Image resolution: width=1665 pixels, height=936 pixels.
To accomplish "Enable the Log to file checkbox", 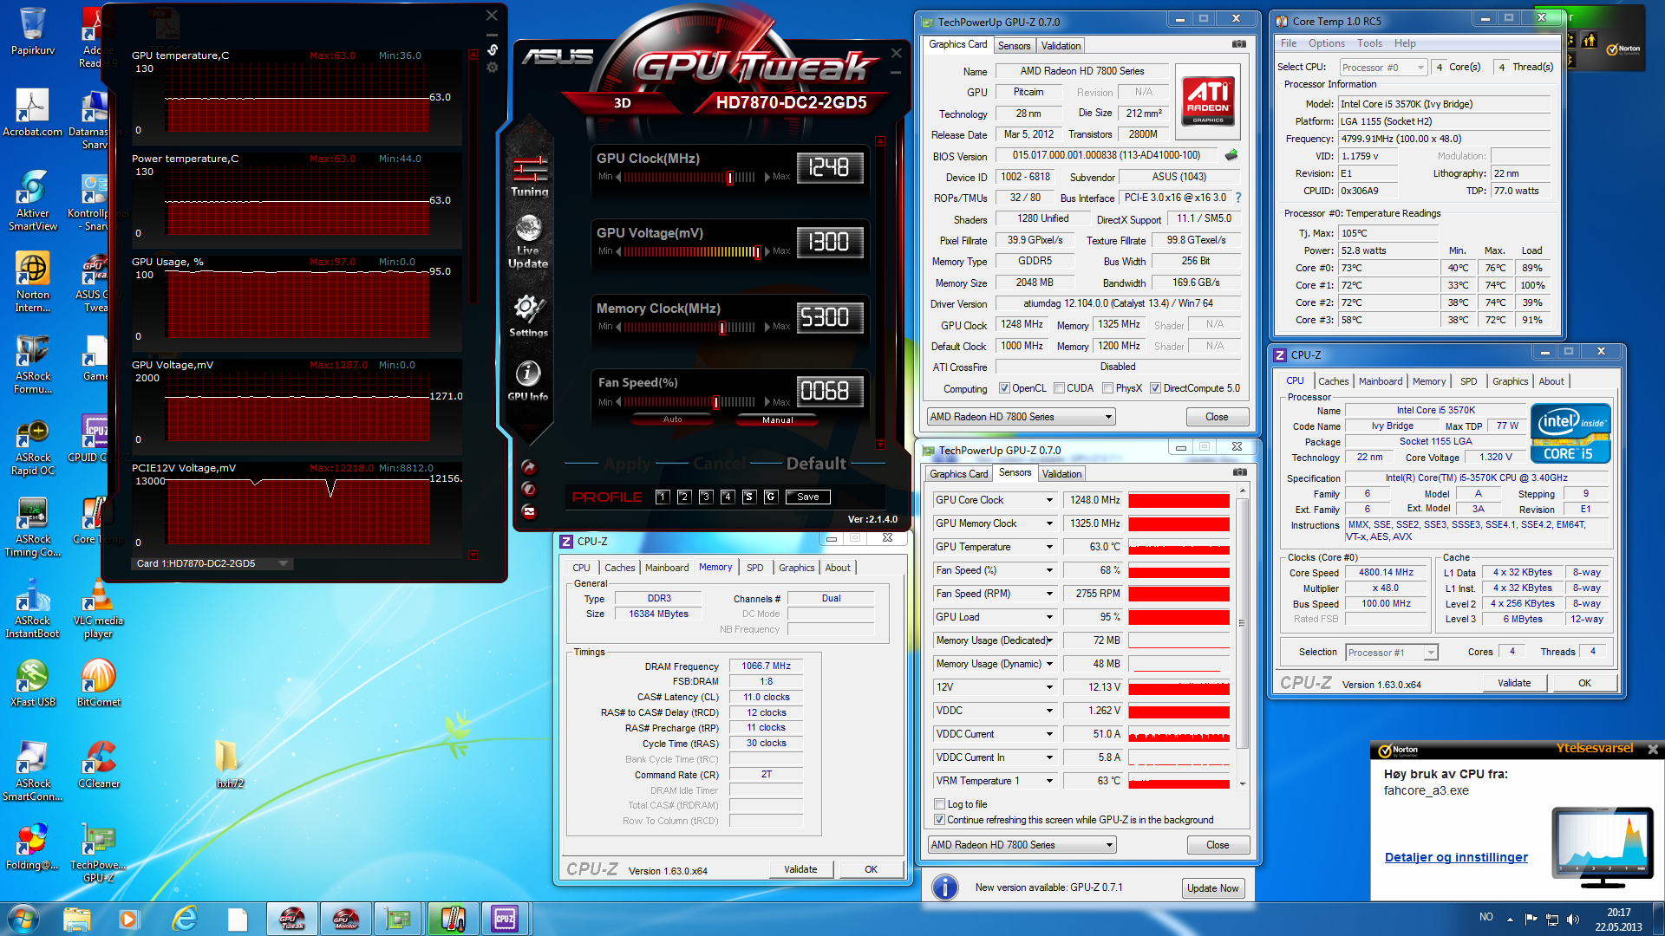I will point(939,804).
